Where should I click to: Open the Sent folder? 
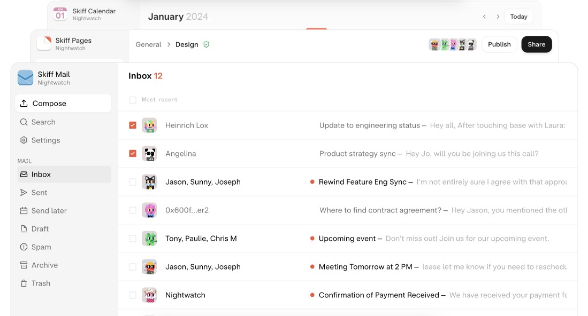(x=64, y=193)
